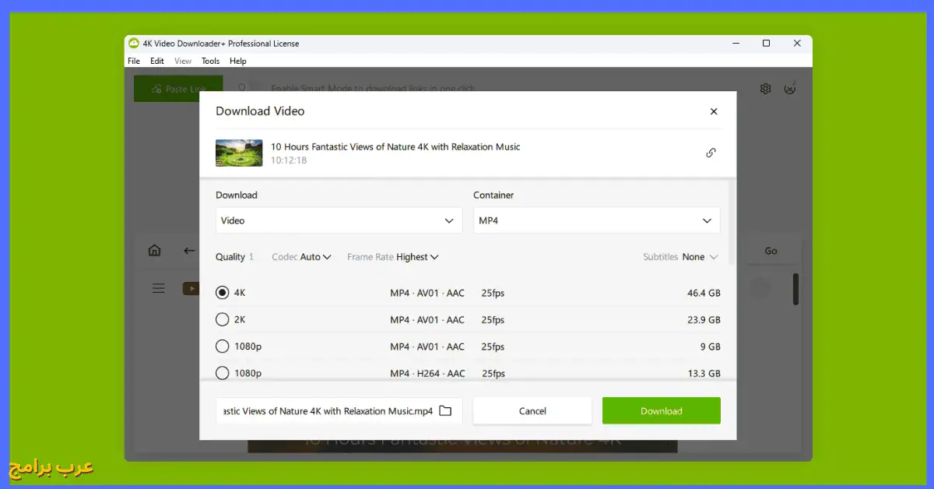Open the Download type dropdown showing Video
Screen dimensions: 934x489
tap(339, 220)
